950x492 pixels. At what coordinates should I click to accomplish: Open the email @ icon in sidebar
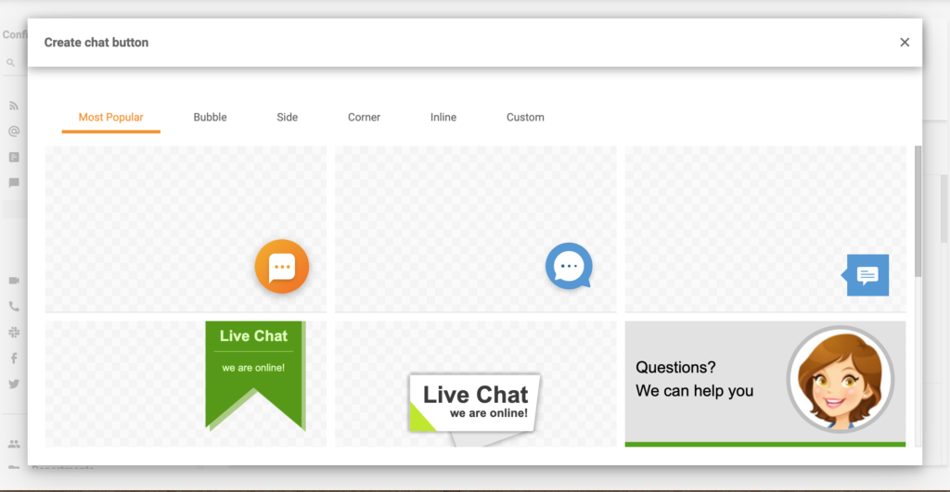(x=13, y=132)
